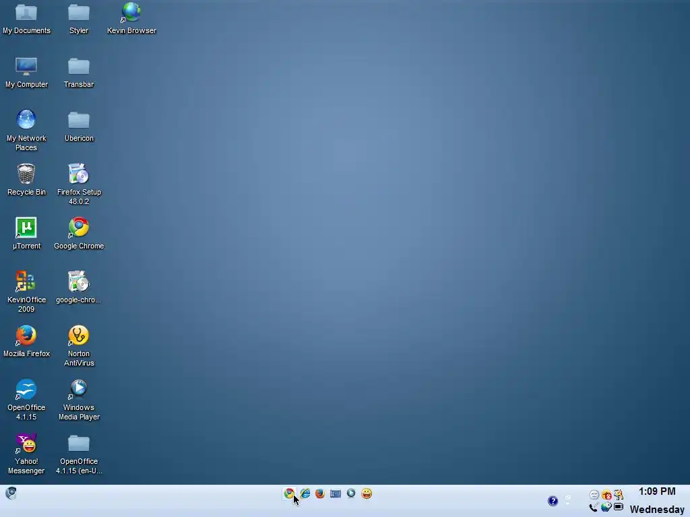Screen dimensions: 690x517
Task: Click the telephone tray icon
Action: (x=594, y=508)
